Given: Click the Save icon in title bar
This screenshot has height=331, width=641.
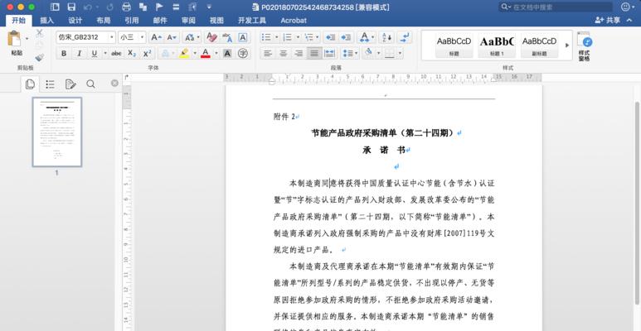Looking at the screenshot, I should click(71, 7).
